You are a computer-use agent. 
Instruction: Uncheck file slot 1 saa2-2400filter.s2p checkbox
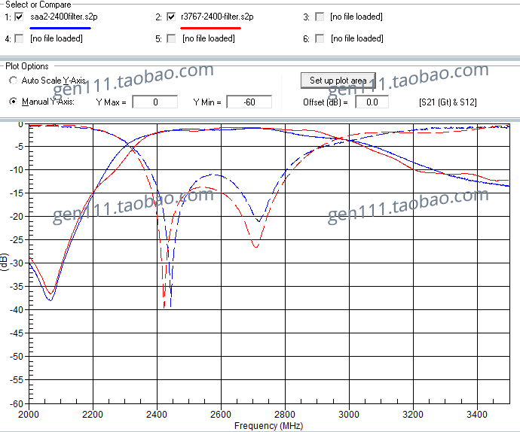(20, 17)
